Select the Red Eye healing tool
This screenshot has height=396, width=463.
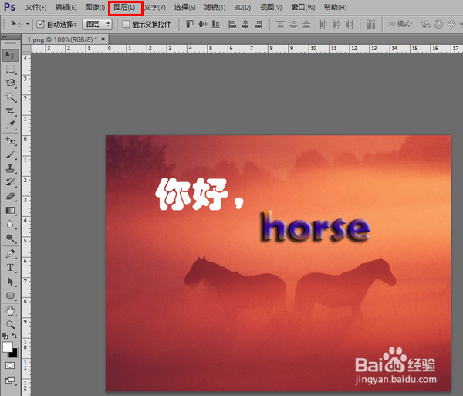10,140
